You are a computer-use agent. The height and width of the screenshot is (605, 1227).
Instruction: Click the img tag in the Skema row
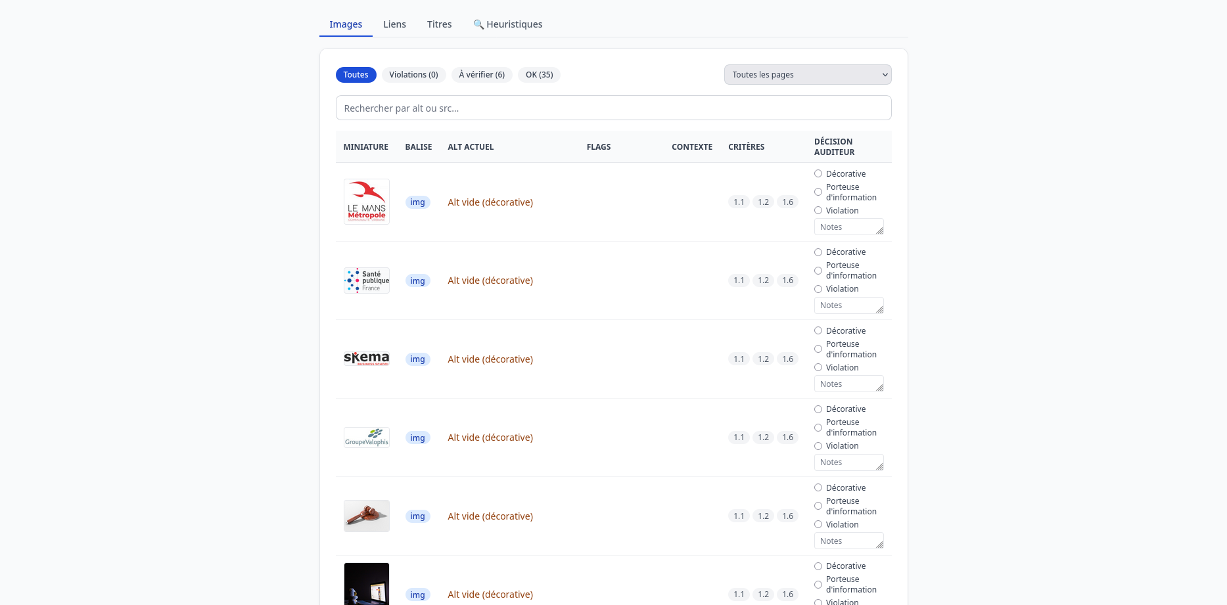[417, 359]
